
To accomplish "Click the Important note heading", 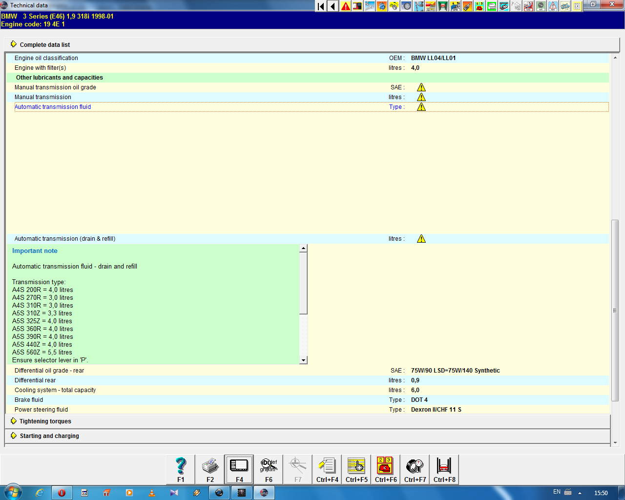I will coord(35,251).
